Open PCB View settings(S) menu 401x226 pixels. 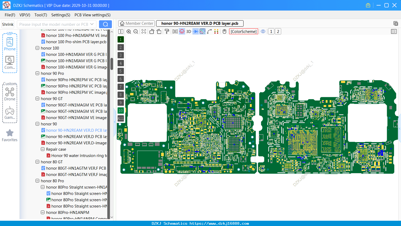point(92,15)
